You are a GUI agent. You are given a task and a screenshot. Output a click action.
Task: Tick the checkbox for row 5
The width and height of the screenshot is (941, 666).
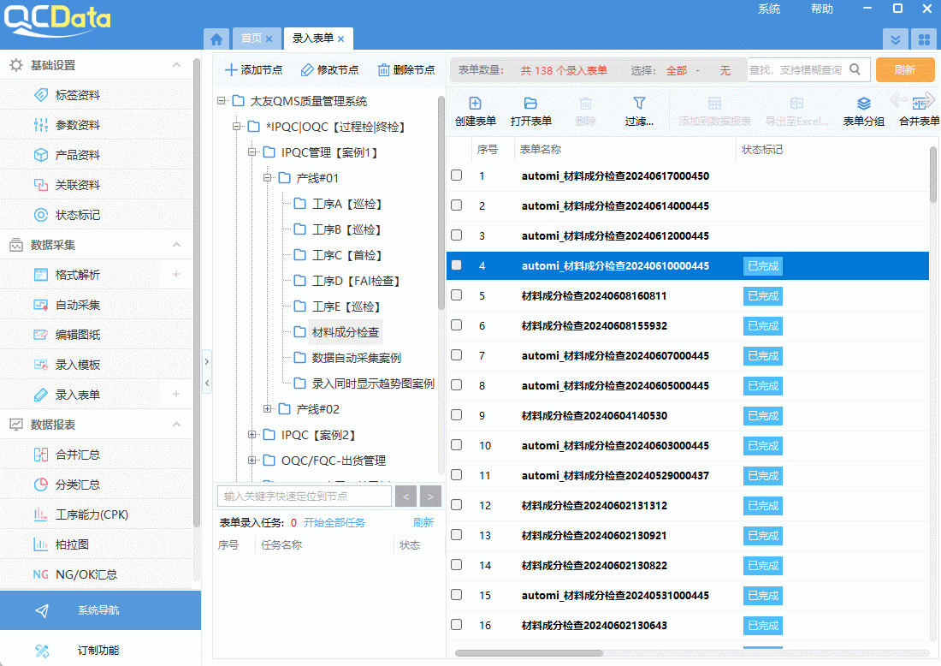(456, 295)
